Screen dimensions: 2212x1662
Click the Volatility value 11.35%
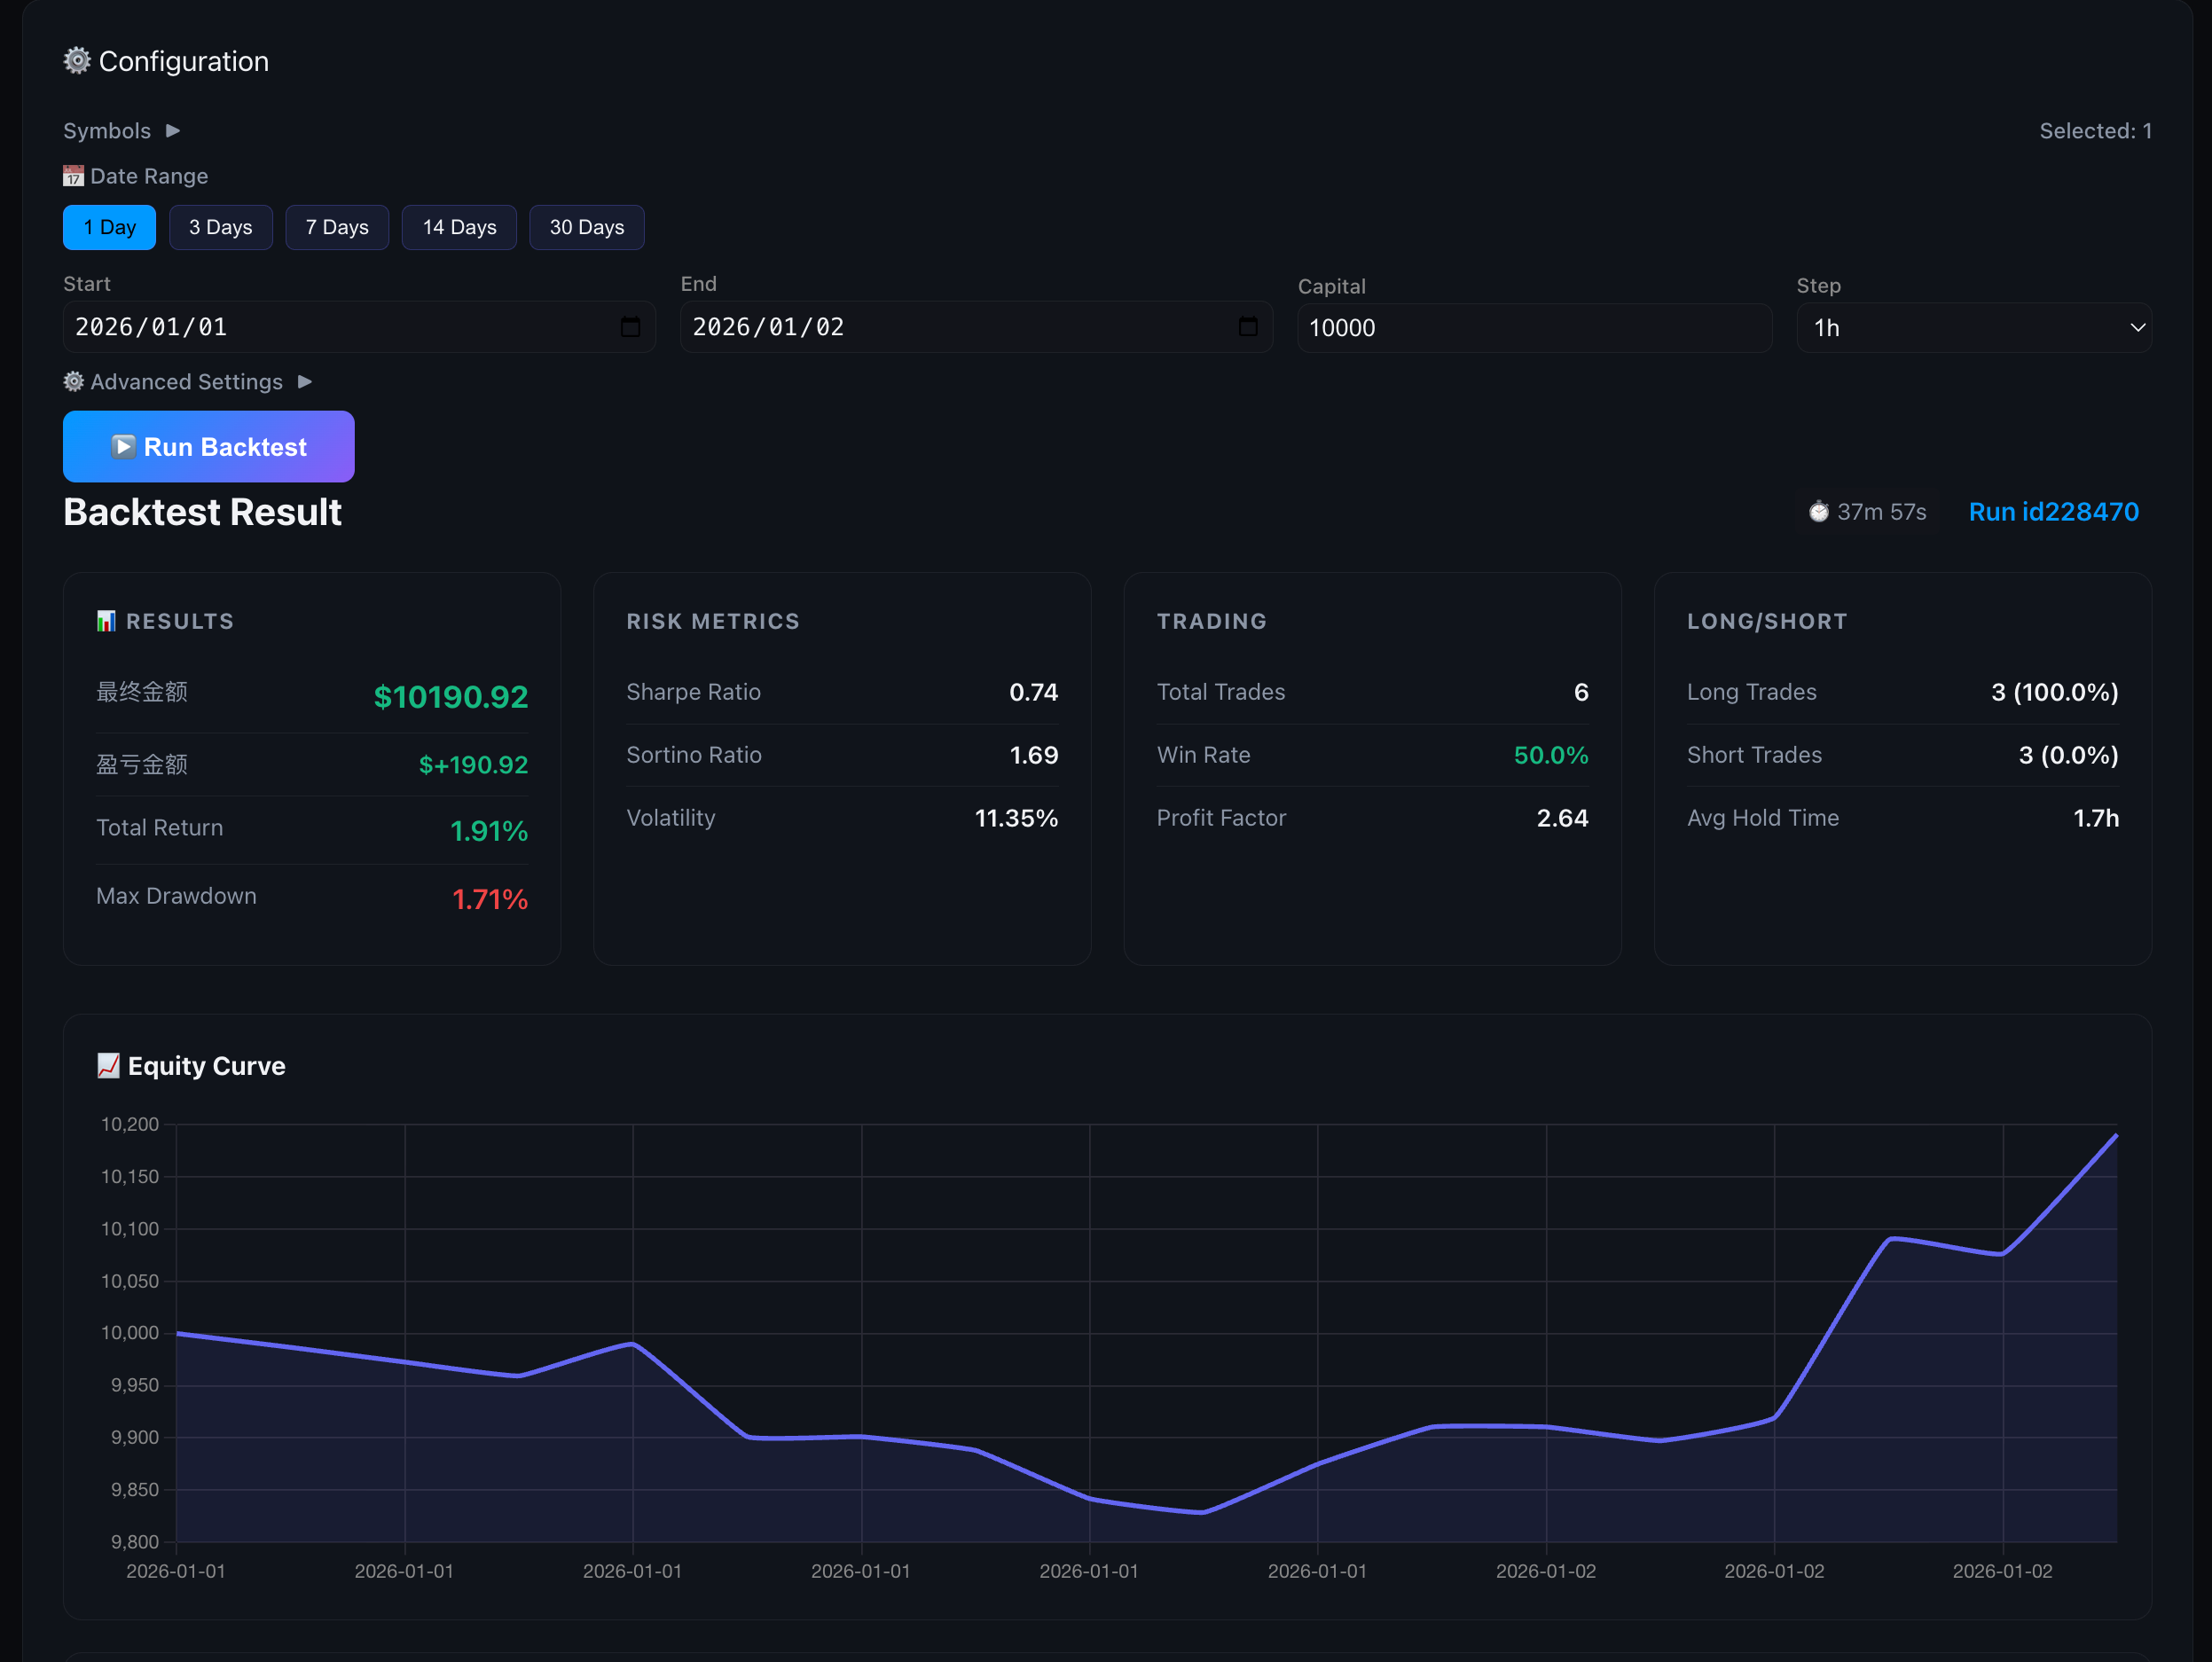tap(1016, 818)
